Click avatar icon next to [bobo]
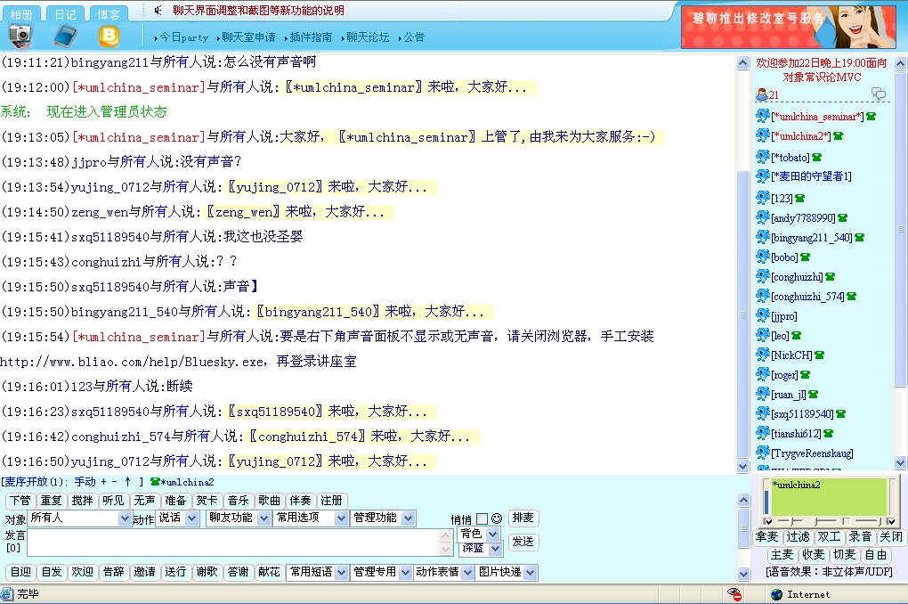The width and height of the screenshot is (908, 604). [763, 257]
